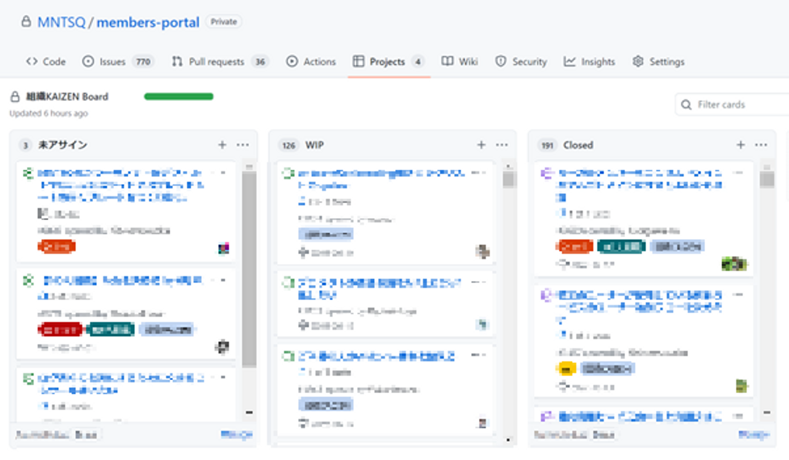Viewport: 789px width, 460px height.
Task: Add a card to the WIP column
Action: point(481,145)
